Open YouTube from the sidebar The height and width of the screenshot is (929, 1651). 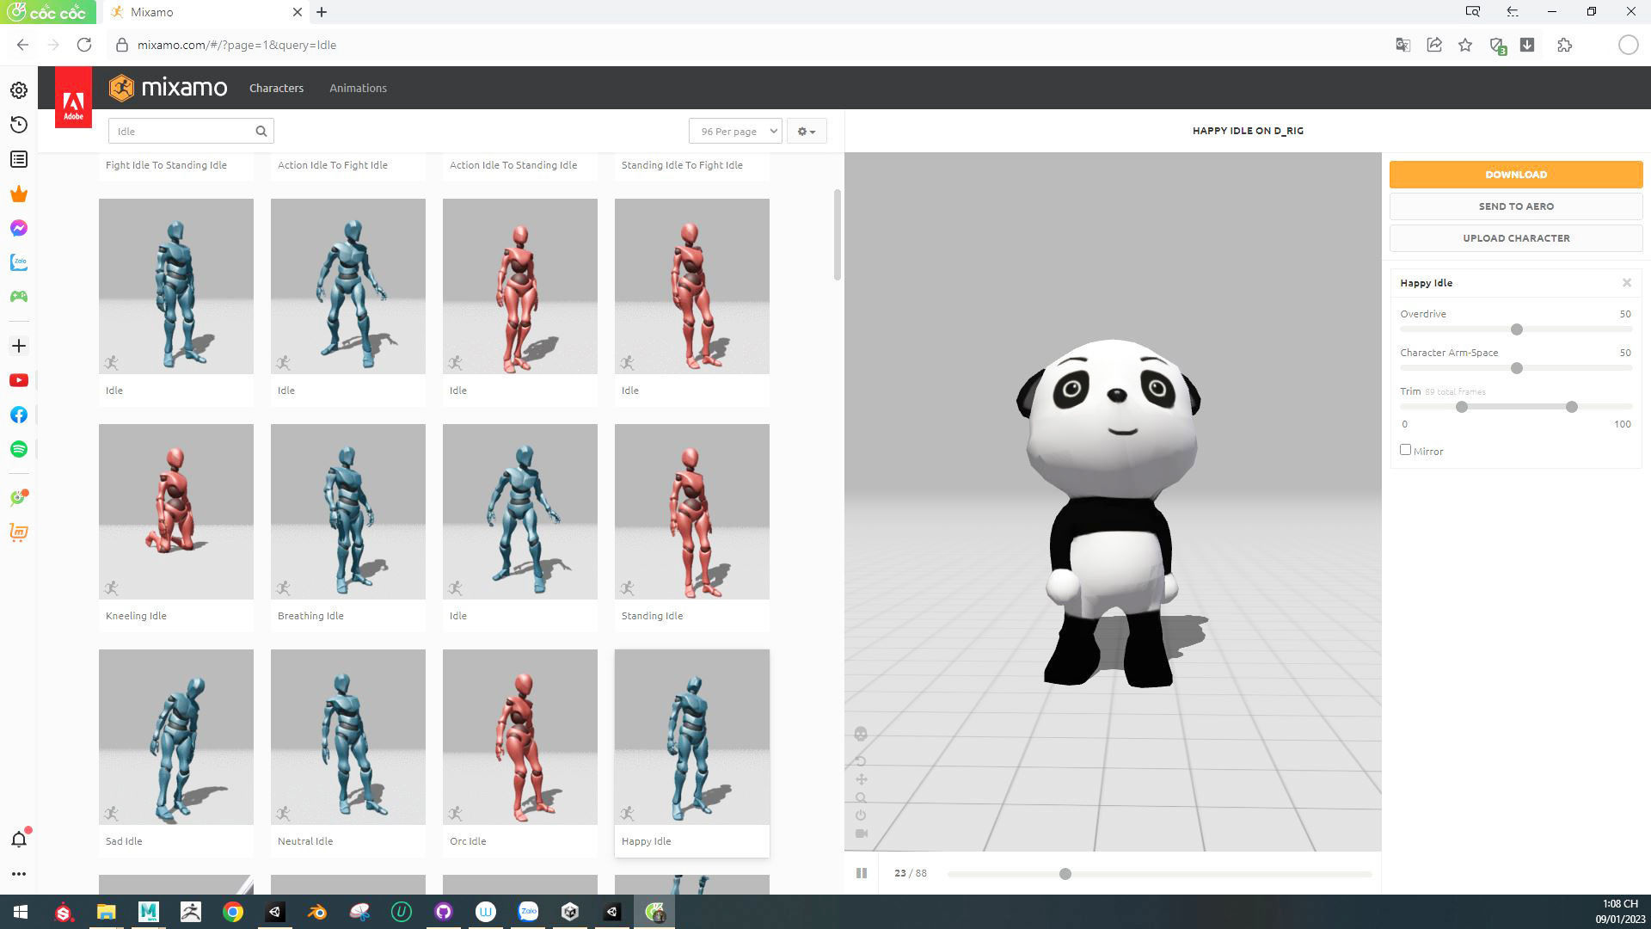[x=19, y=380]
